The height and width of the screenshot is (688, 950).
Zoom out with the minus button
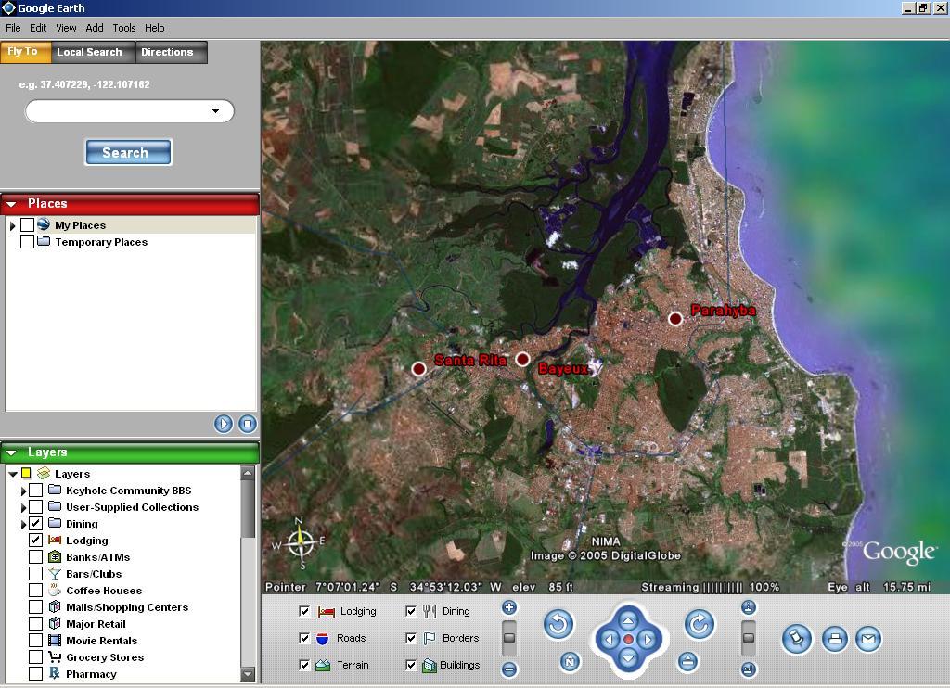click(509, 669)
